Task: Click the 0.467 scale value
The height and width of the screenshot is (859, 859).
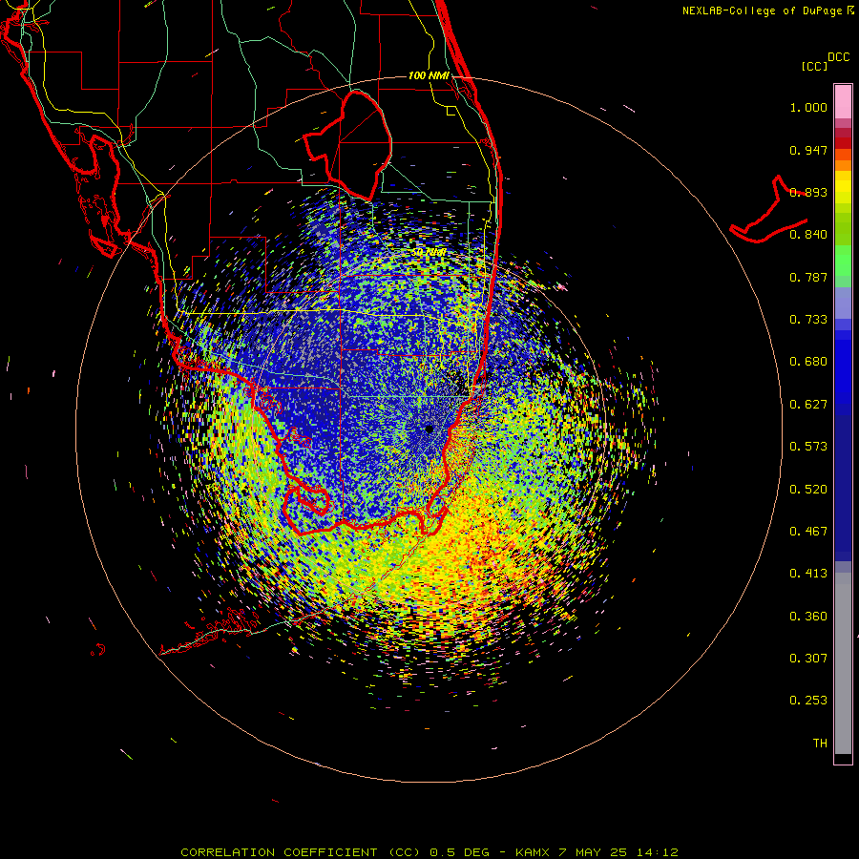Action: pyautogui.click(x=808, y=532)
